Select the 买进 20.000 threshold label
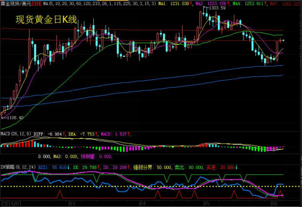 (x=222, y=167)
